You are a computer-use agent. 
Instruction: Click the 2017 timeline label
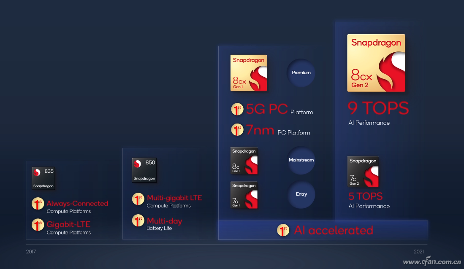tap(31, 252)
